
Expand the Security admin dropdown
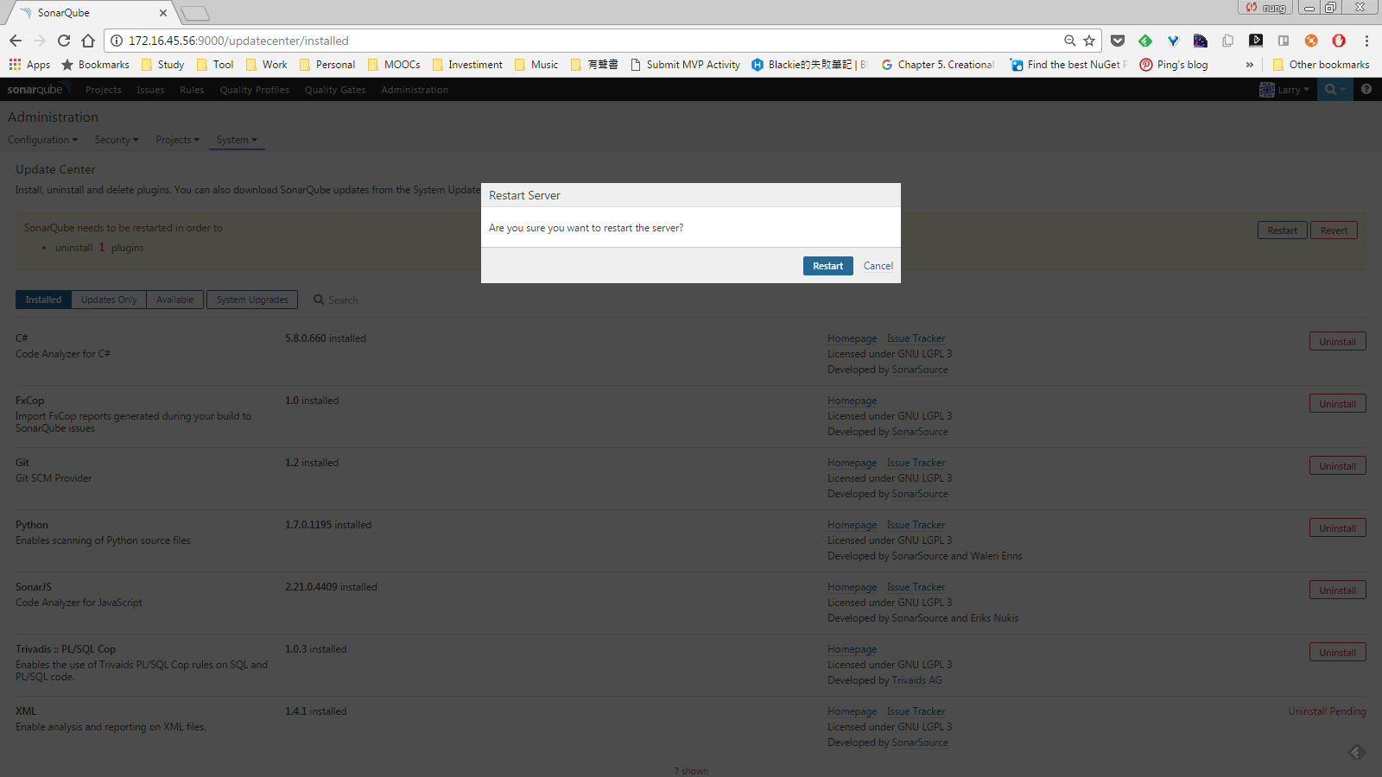click(117, 140)
